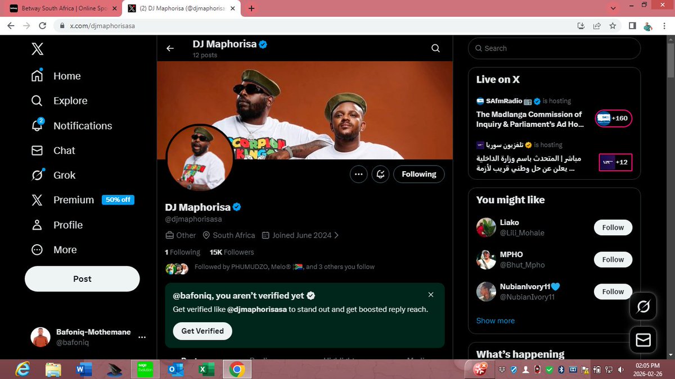Click the page scrollbar down arrow

670,354
